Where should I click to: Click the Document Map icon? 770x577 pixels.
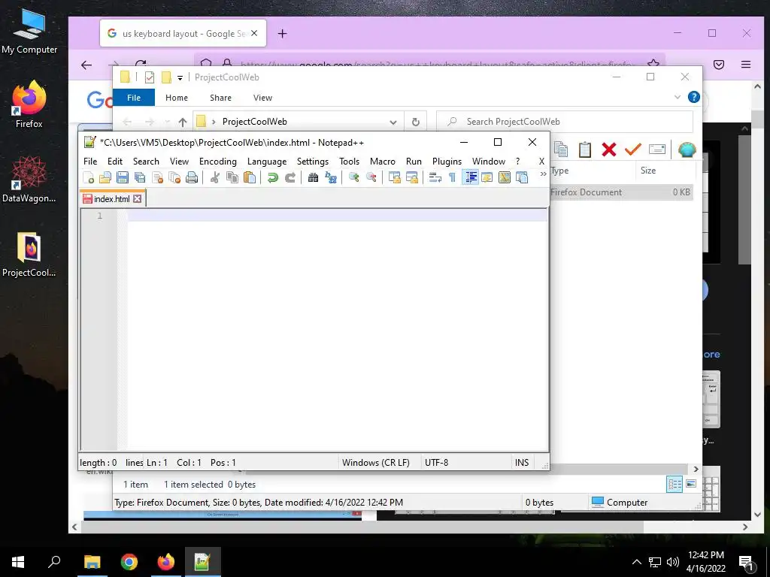tap(505, 177)
